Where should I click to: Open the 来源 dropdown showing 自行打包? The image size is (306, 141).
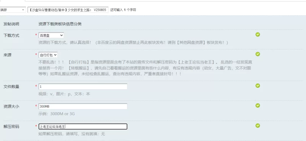(x=48, y=55)
